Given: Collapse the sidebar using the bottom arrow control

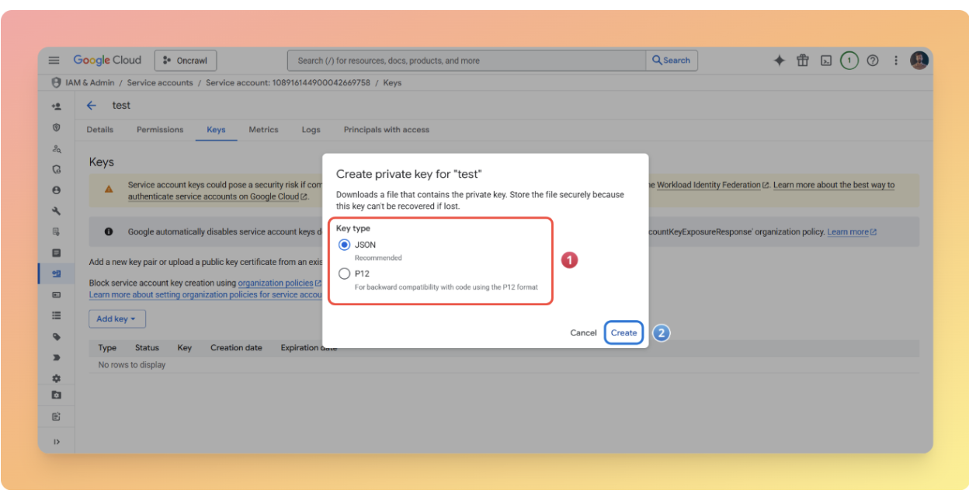Looking at the screenshot, I should (57, 441).
